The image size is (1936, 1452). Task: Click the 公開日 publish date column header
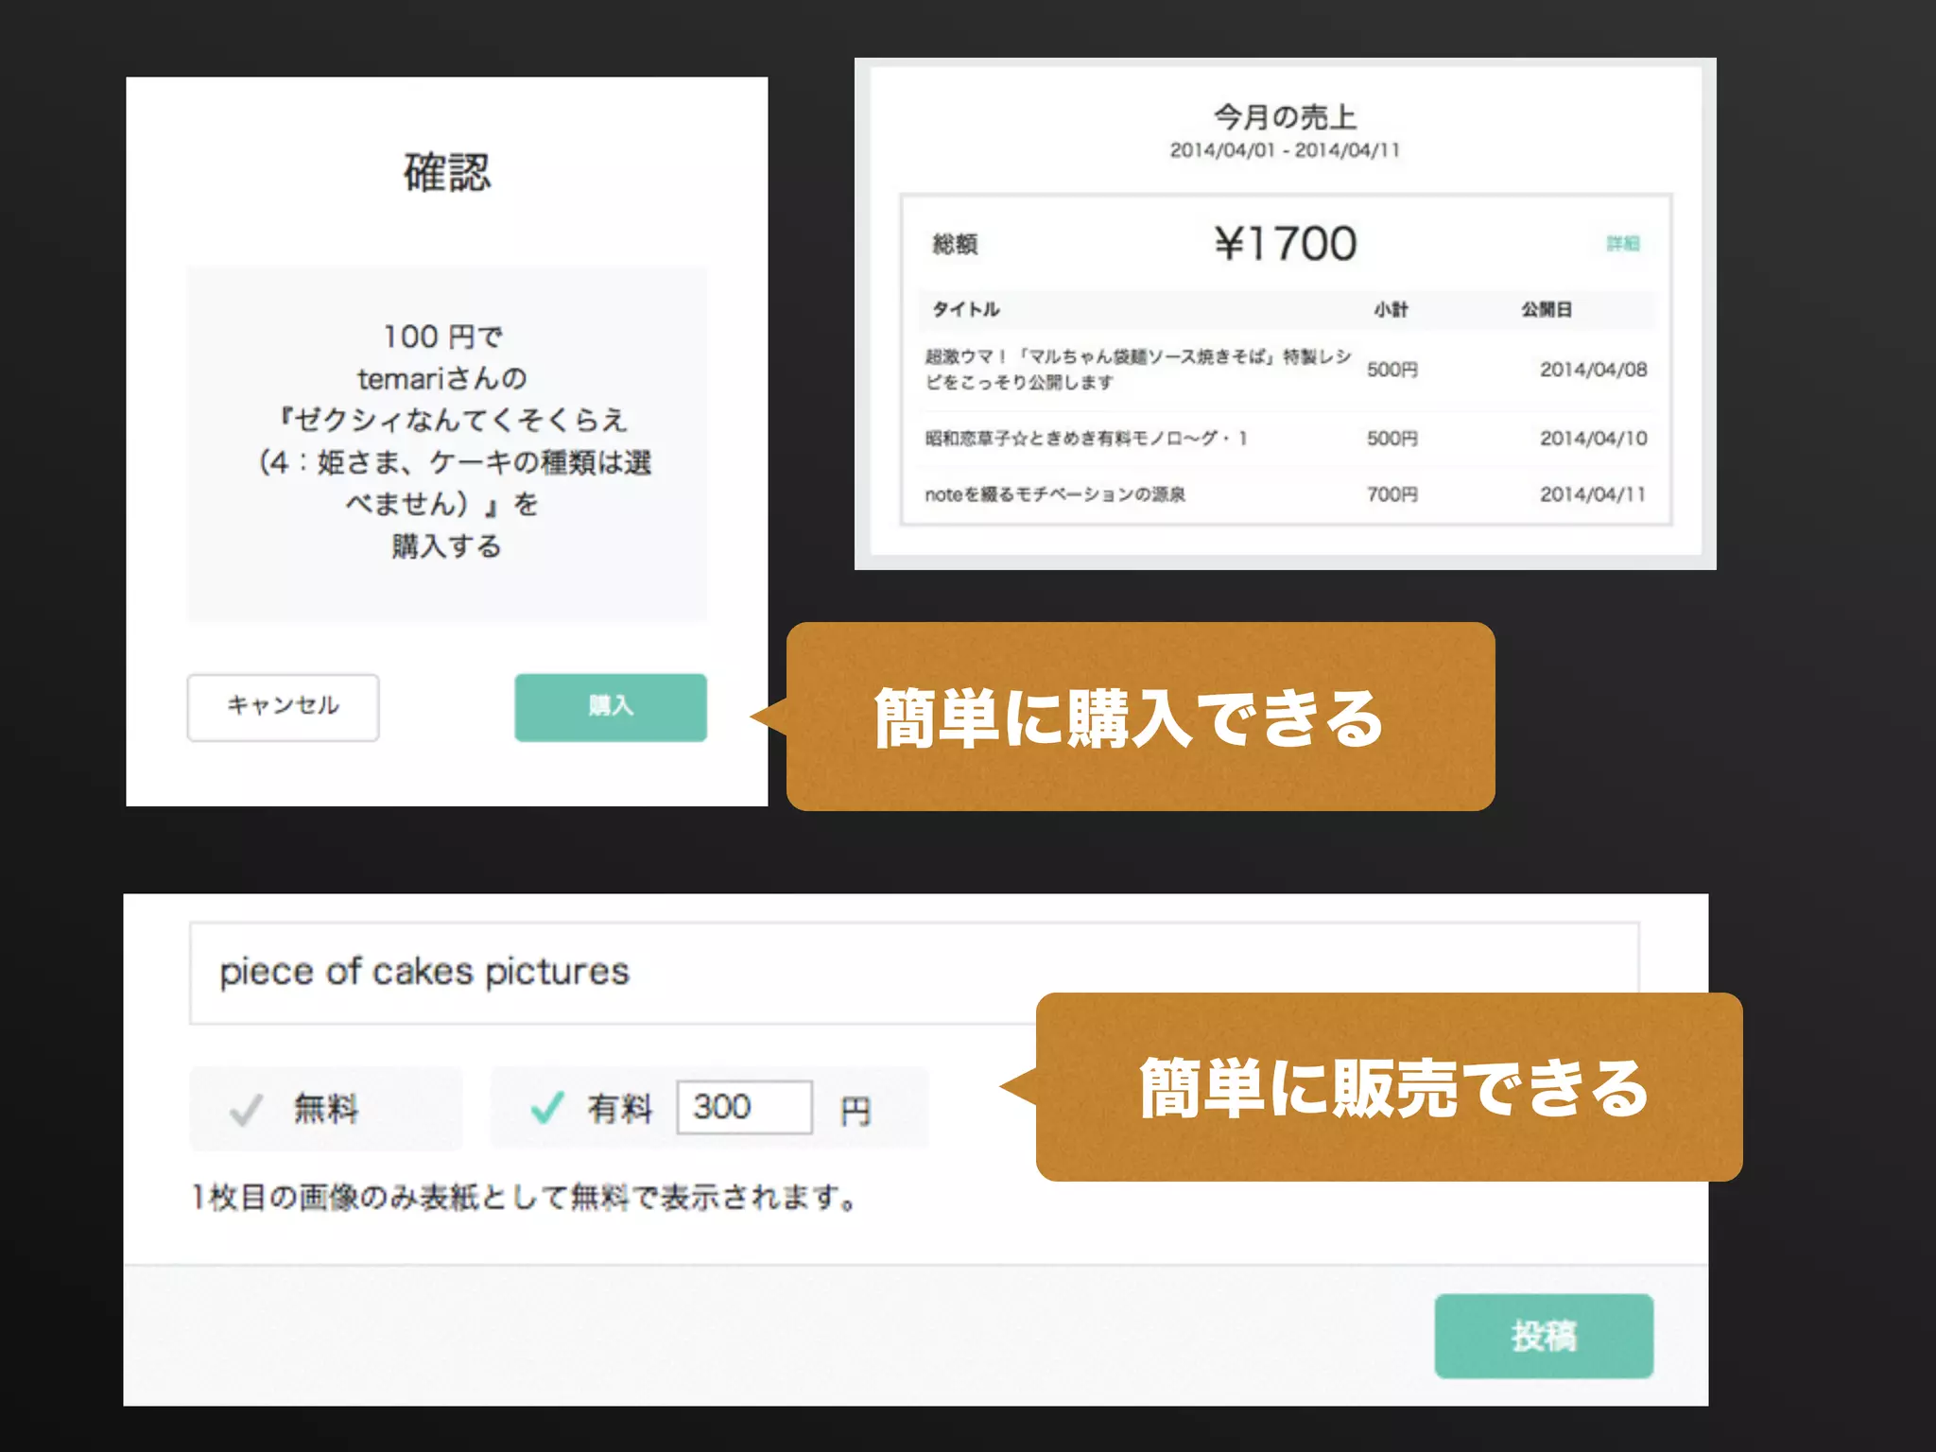[x=1546, y=310]
